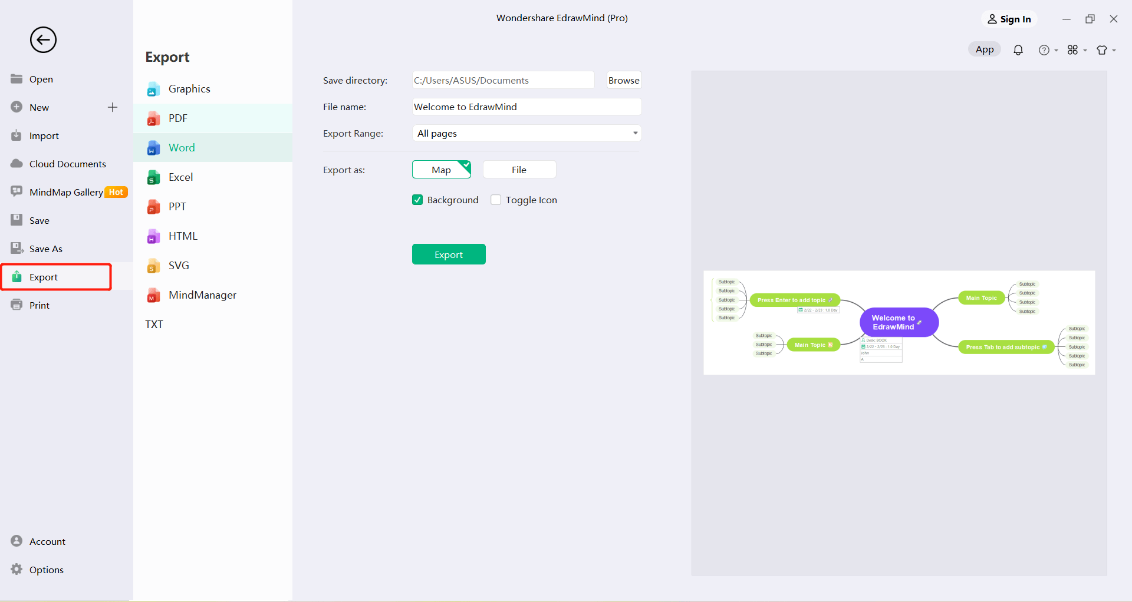Viewport: 1132px width, 602px height.
Task: Select HTML export option
Action: pyautogui.click(x=213, y=236)
